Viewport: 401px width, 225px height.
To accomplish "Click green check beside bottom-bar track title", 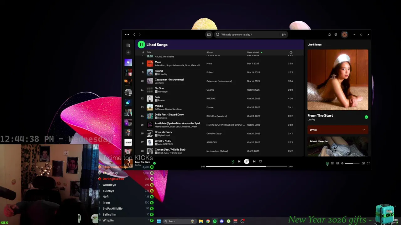I will click(154, 163).
